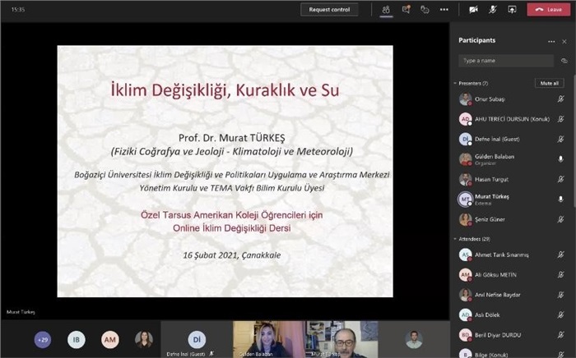576x358 pixels.
Task: Click Defne İnal (Guest) tile in bottom strip
Action: click(x=197, y=339)
